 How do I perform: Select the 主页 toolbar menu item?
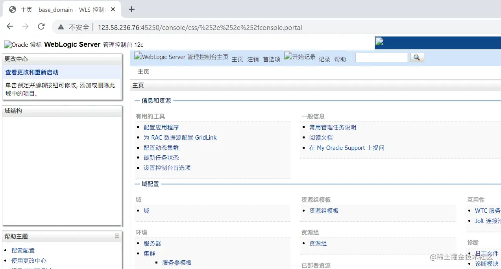(x=237, y=59)
